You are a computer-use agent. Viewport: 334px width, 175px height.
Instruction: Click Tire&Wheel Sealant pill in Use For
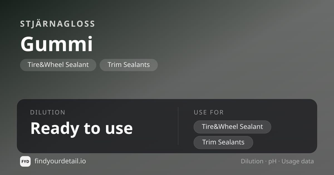coord(232,127)
